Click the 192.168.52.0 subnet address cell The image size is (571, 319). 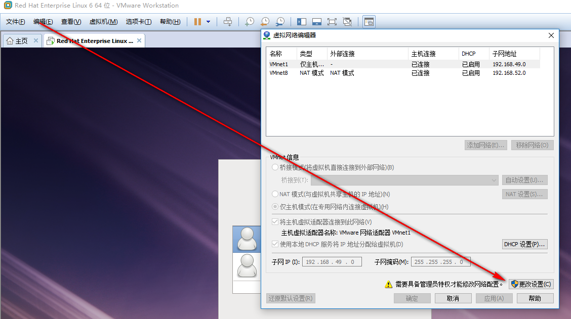tap(509, 73)
